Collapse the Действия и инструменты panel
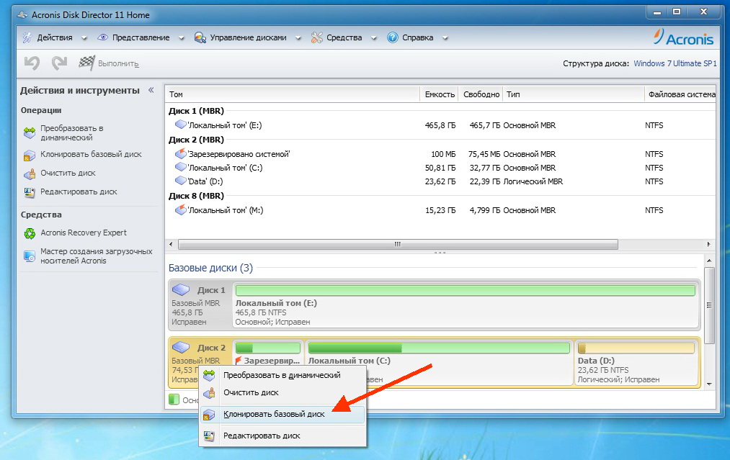The height and width of the screenshot is (460, 730). coord(152,90)
